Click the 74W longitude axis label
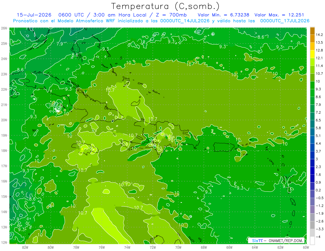Image resolution: width=325 pixels, height=251 pixels. click(127, 247)
